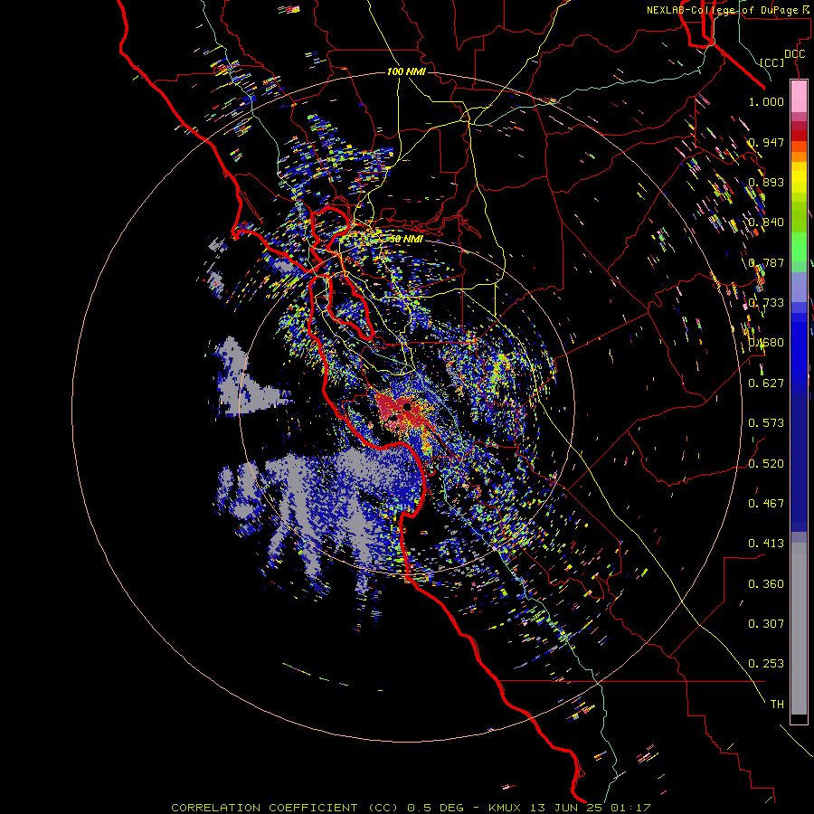Click the 0.253 legend value

[x=766, y=664]
